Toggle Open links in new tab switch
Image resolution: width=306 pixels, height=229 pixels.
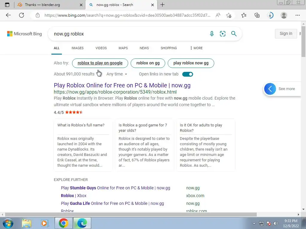(188, 74)
